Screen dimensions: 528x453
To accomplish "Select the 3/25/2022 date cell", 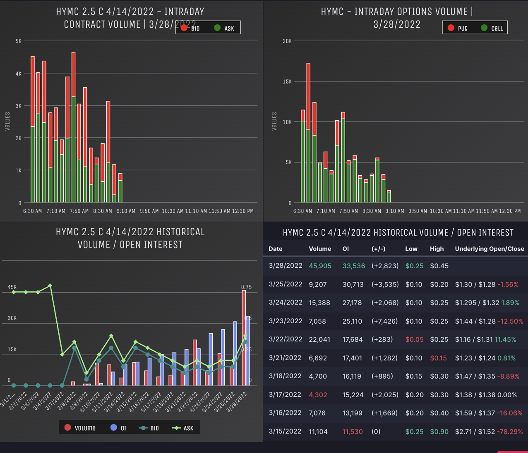I will point(286,284).
